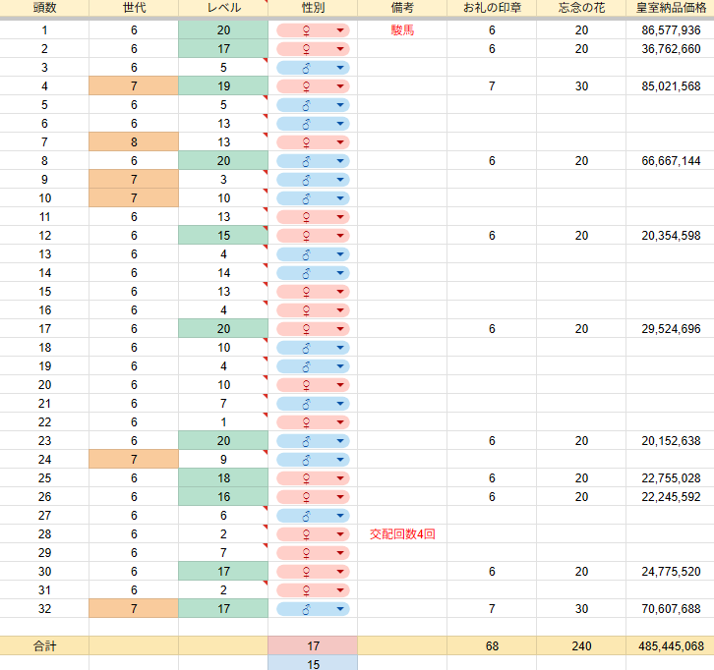Select level cell 1 in row 22
714x670 pixels.
pos(223,422)
